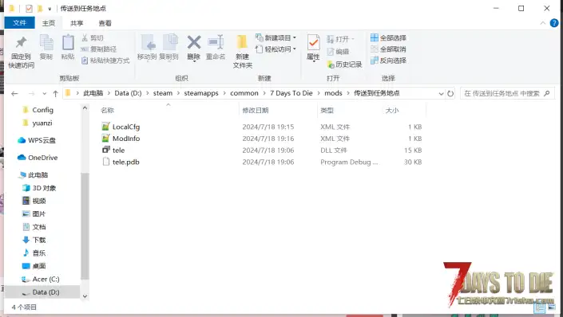Click 'Data (D:)' breadcrumb segment

(129, 93)
